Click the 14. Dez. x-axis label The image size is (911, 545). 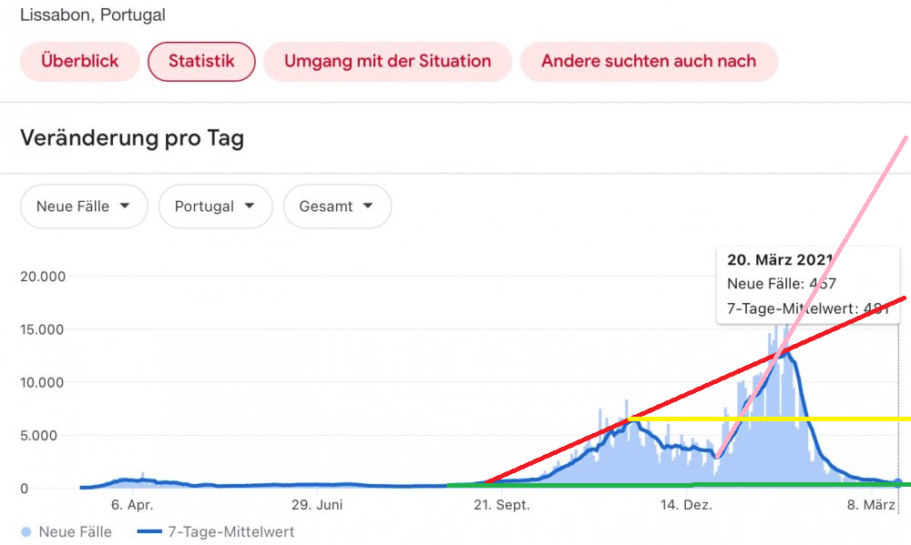point(686,506)
